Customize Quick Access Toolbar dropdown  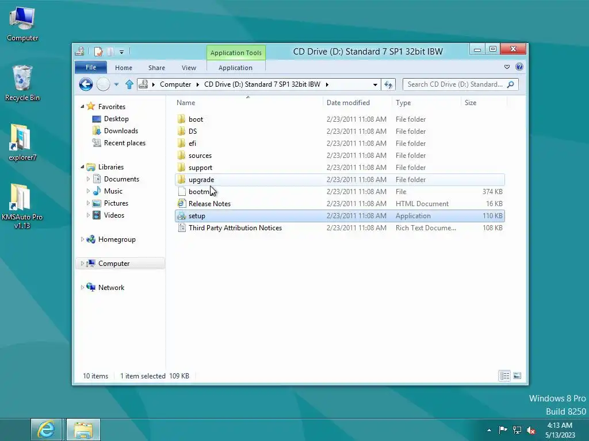[122, 52]
